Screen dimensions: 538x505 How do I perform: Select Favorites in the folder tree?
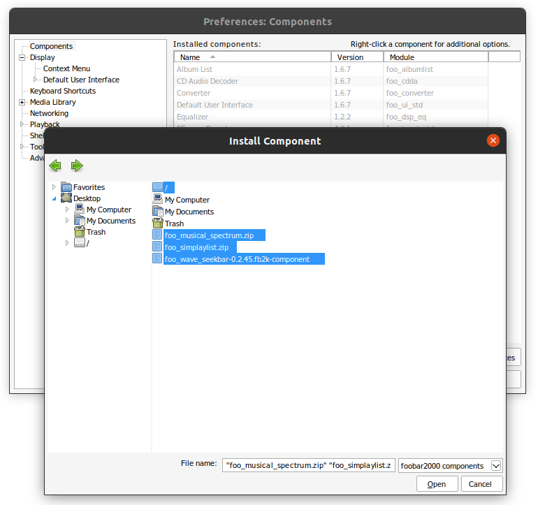[89, 187]
